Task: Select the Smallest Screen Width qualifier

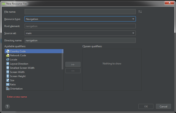Action: [33, 68]
